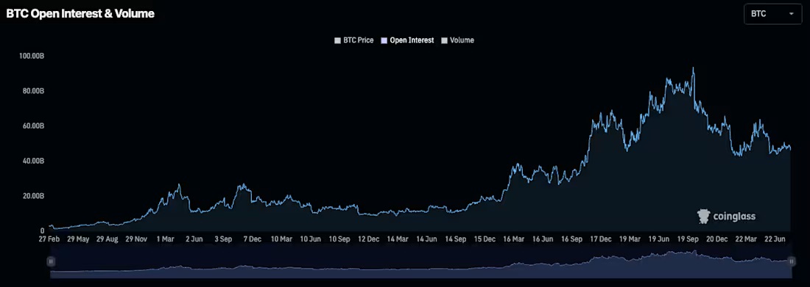The width and height of the screenshot is (810, 287).
Task: Click the Open Interest legend color box
Action: point(384,40)
